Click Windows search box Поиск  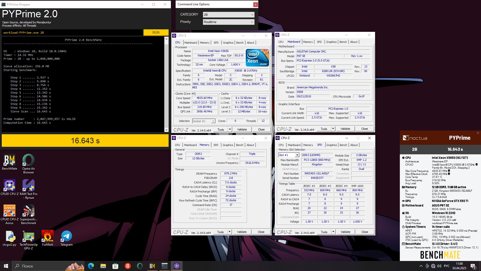point(48,266)
